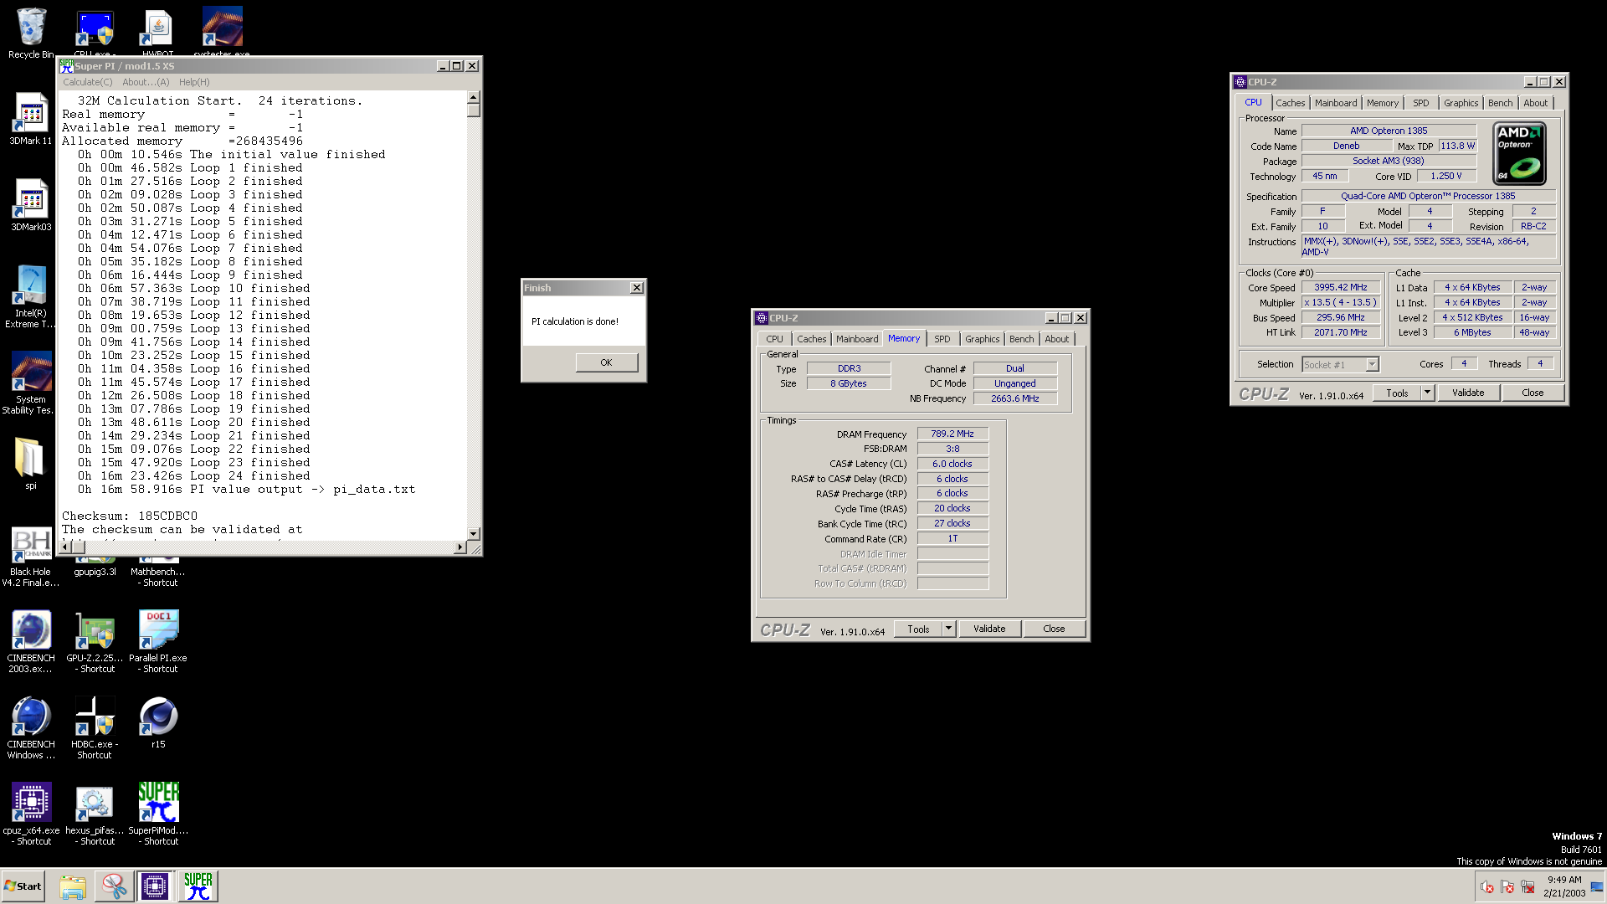Open Graphics tab in Memory CPU-Z window
The image size is (1607, 904).
982,339
